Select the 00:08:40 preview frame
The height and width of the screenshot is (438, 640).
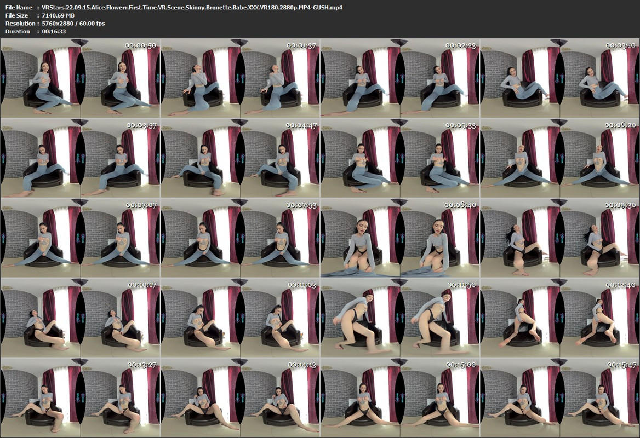pos(400,238)
